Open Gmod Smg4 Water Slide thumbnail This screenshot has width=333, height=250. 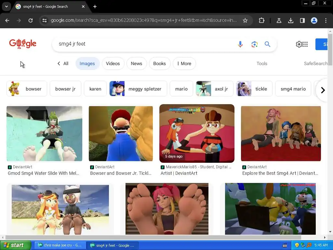(44, 133)
